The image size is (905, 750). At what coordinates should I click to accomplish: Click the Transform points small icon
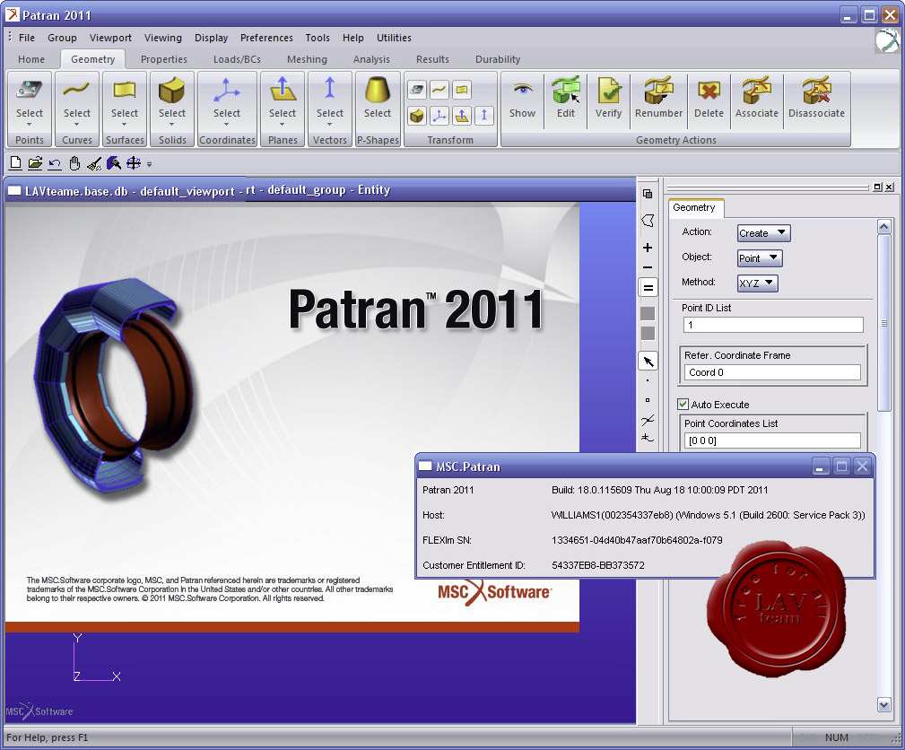coord(417,90)
